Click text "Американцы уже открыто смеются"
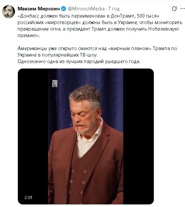The height and width of the screenshot is (207, 185). [62, 48]
